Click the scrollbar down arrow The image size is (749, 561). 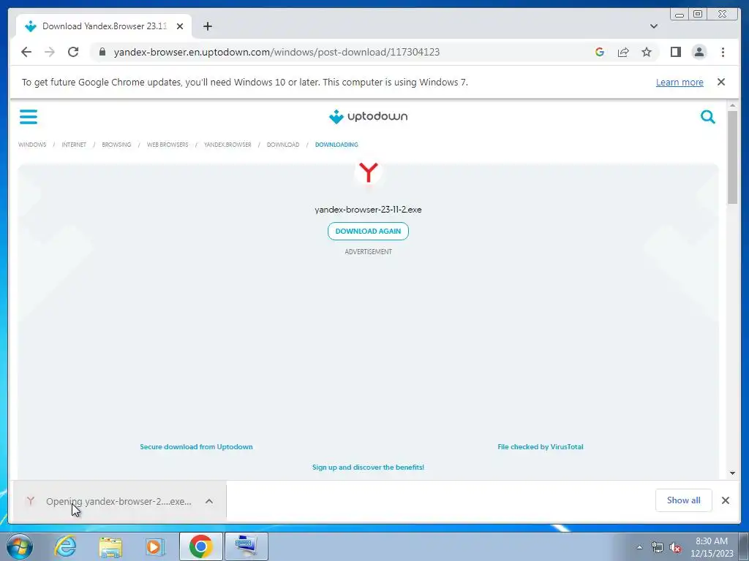(x=732, y=473)
